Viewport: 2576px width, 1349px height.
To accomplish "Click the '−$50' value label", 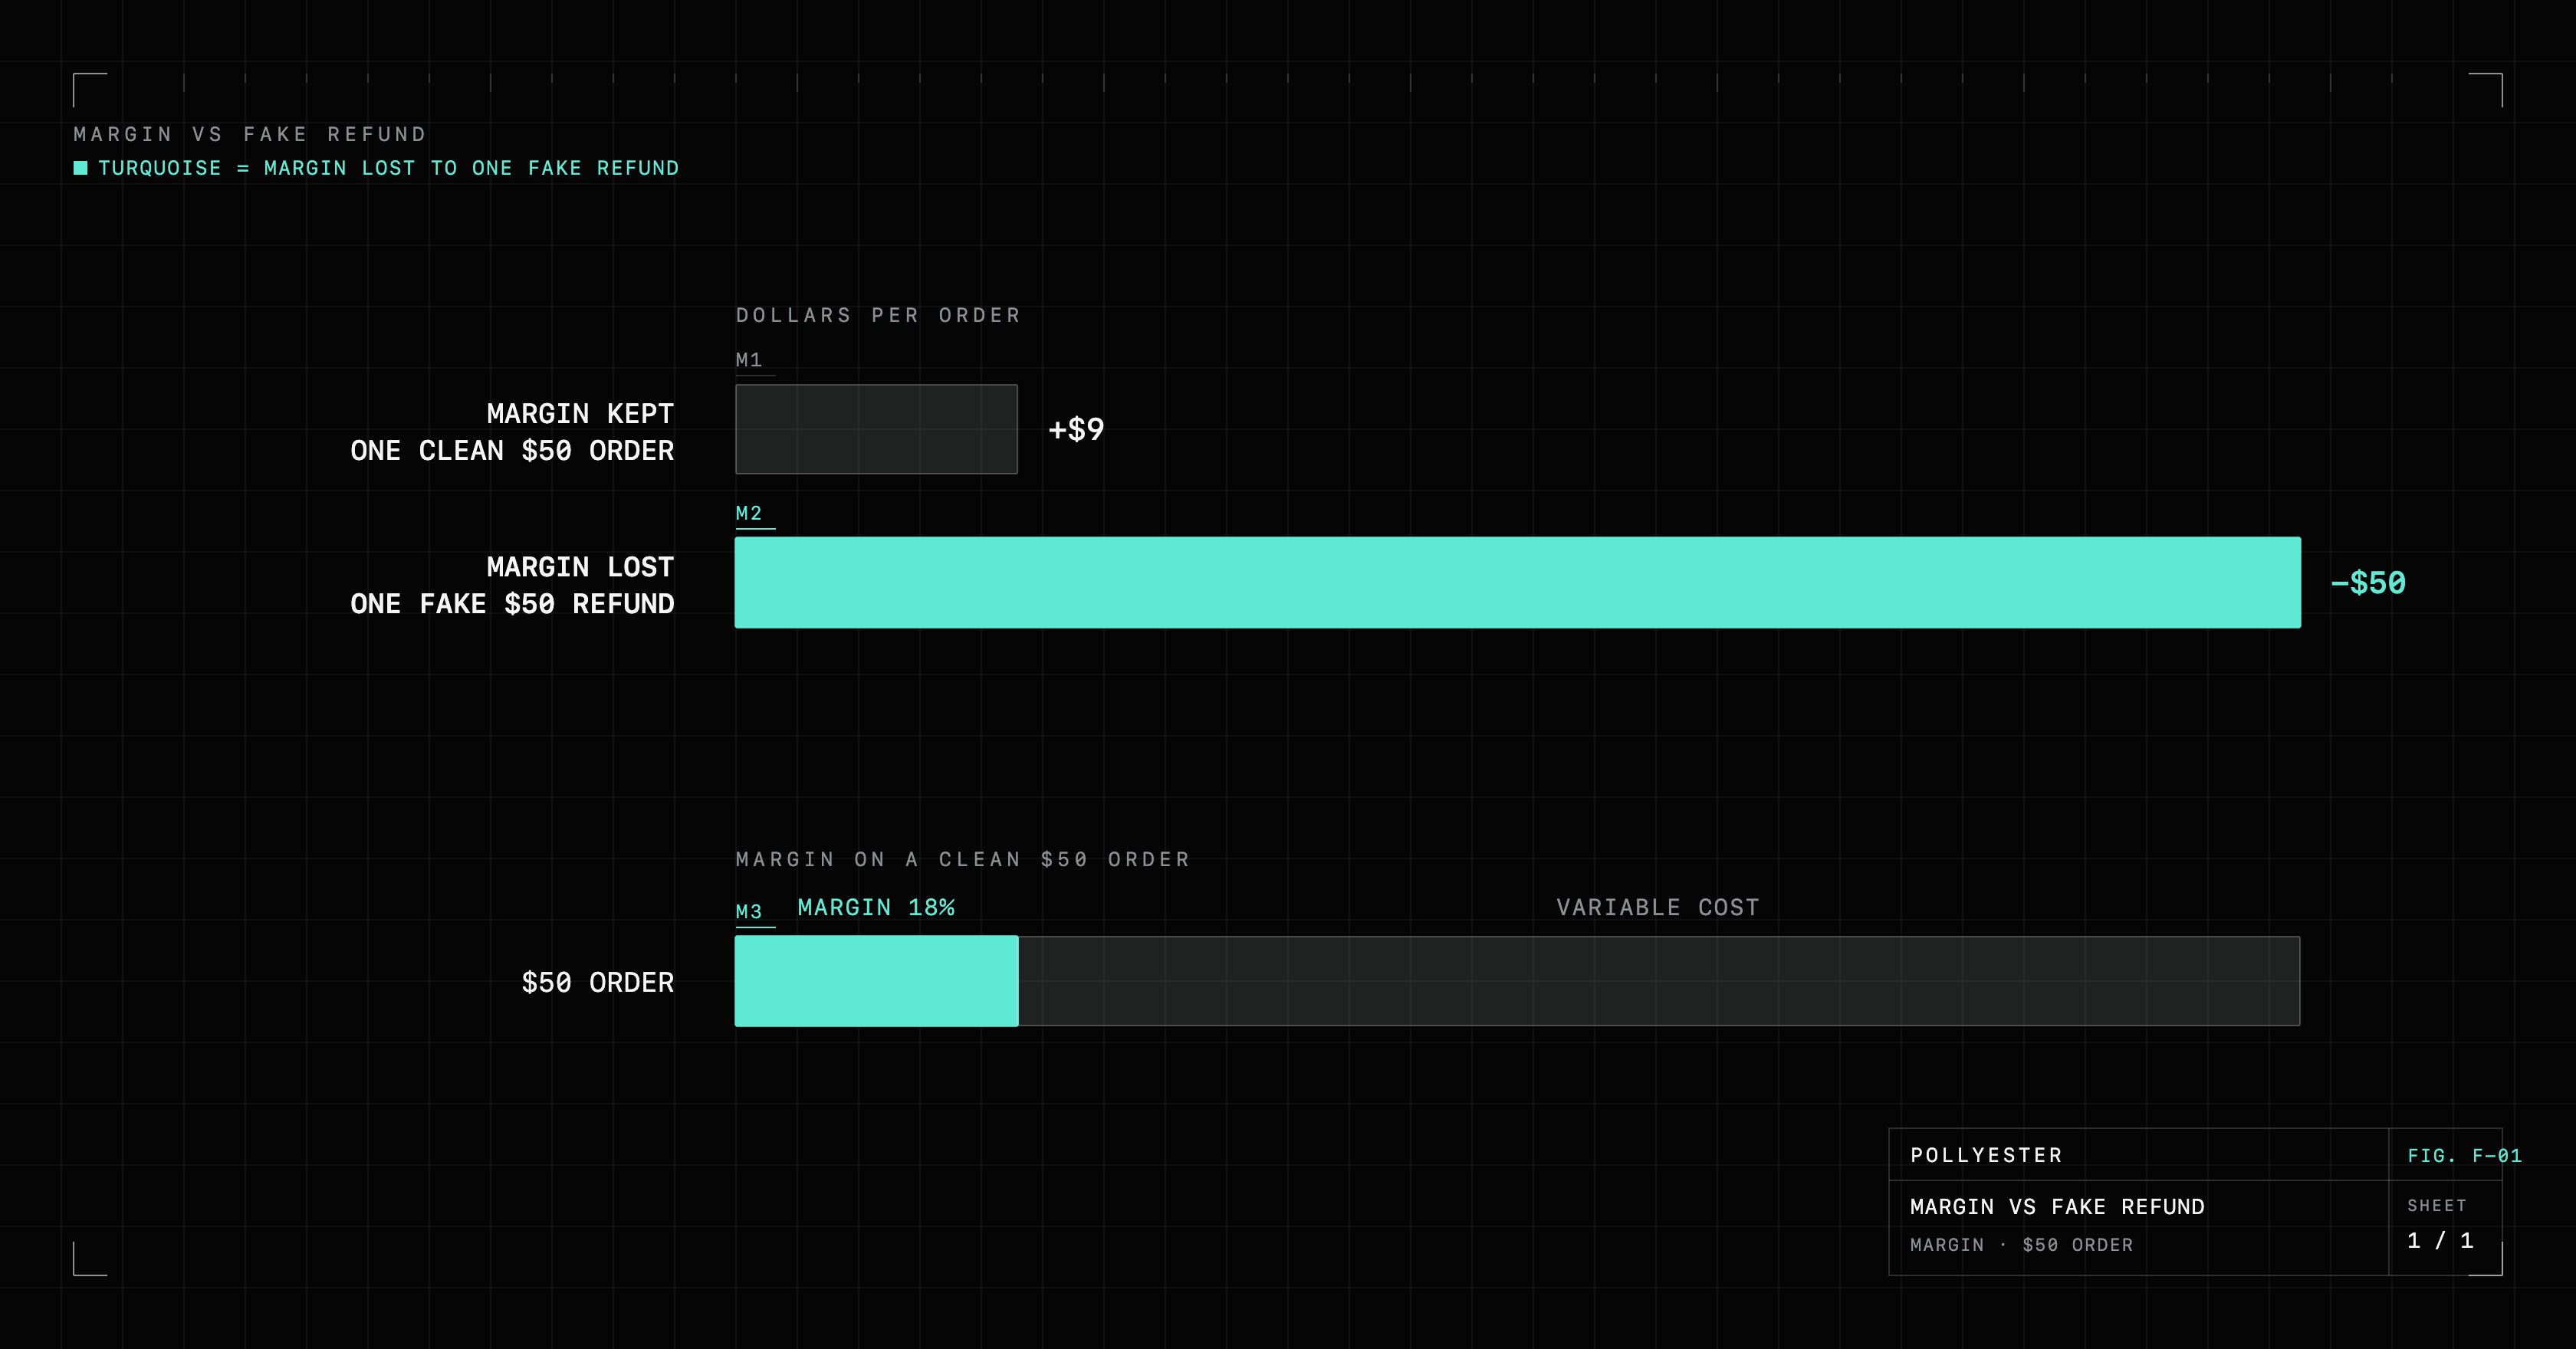I will click(2368, 583).
